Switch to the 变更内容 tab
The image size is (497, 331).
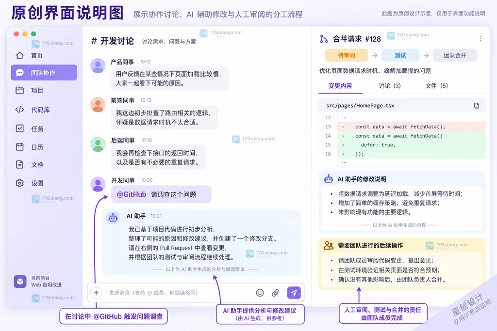(340, 86)
